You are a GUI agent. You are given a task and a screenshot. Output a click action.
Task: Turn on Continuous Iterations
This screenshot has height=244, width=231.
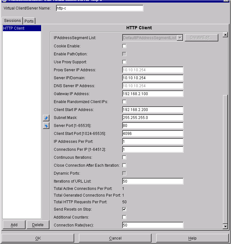click(124, 157)
